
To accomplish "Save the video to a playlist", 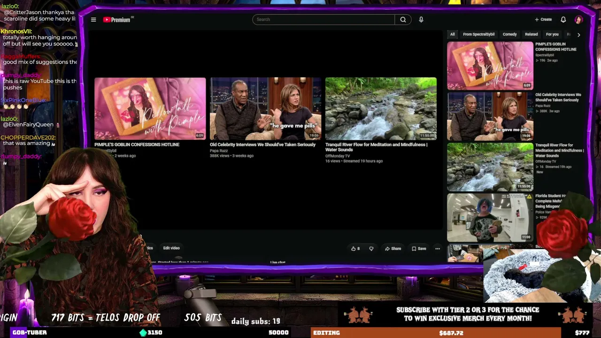I will coord(419,248).
